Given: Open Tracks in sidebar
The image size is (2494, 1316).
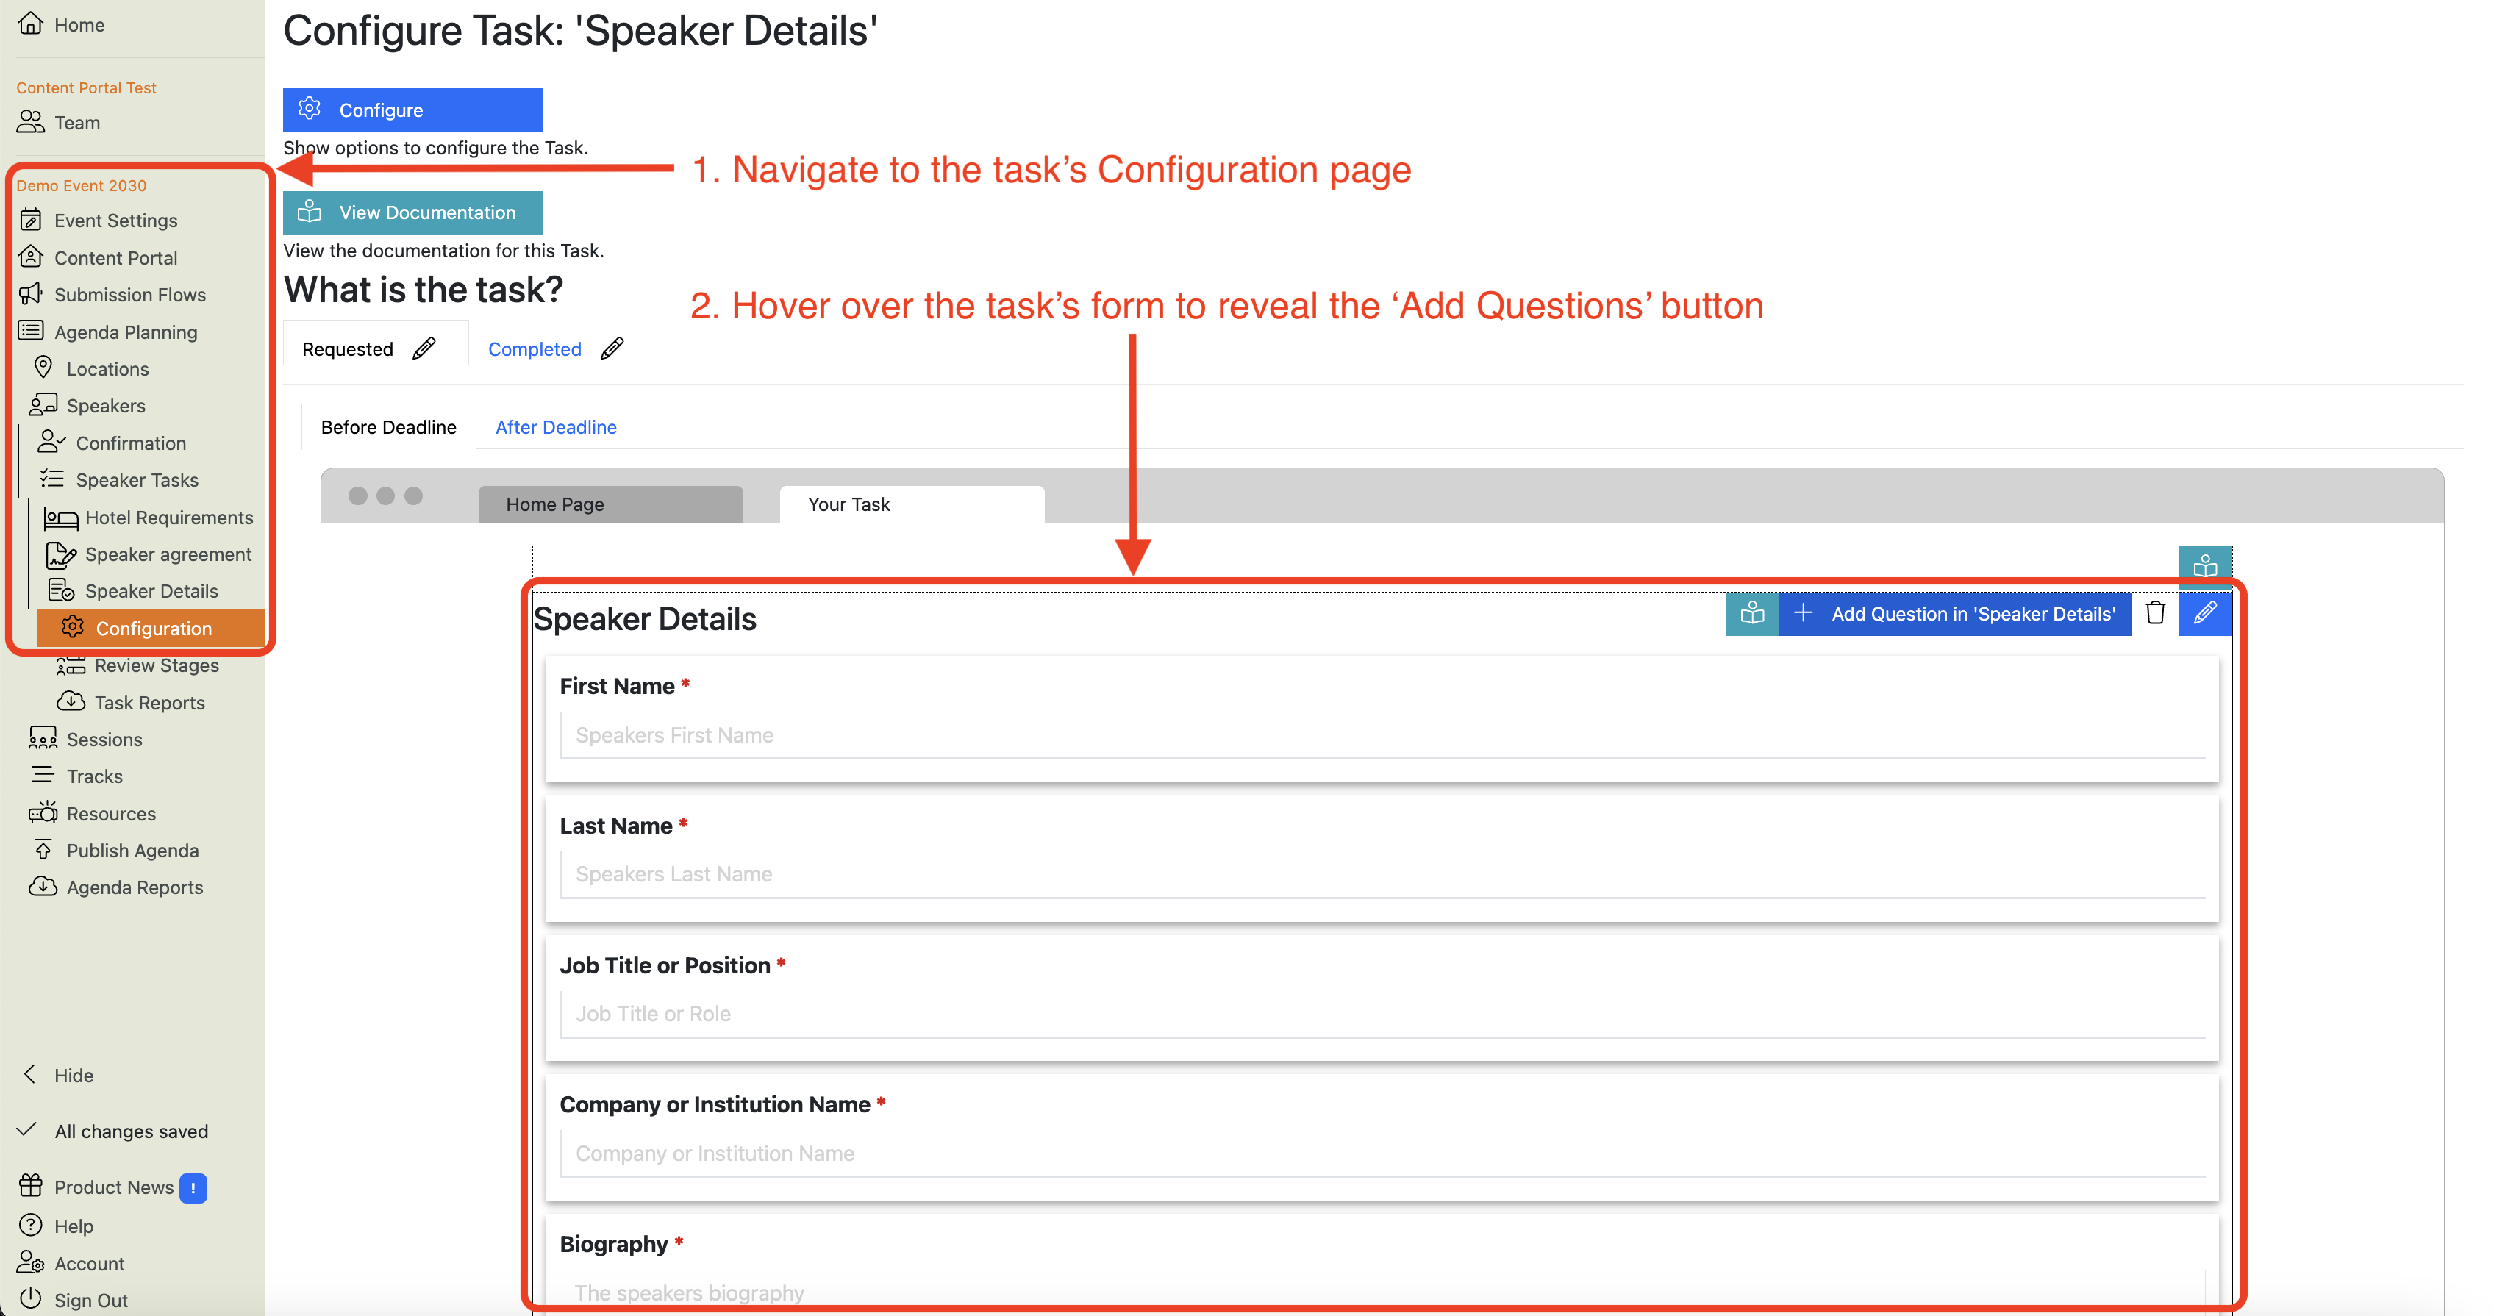Looking at the screenshot, I should [76, 776].
